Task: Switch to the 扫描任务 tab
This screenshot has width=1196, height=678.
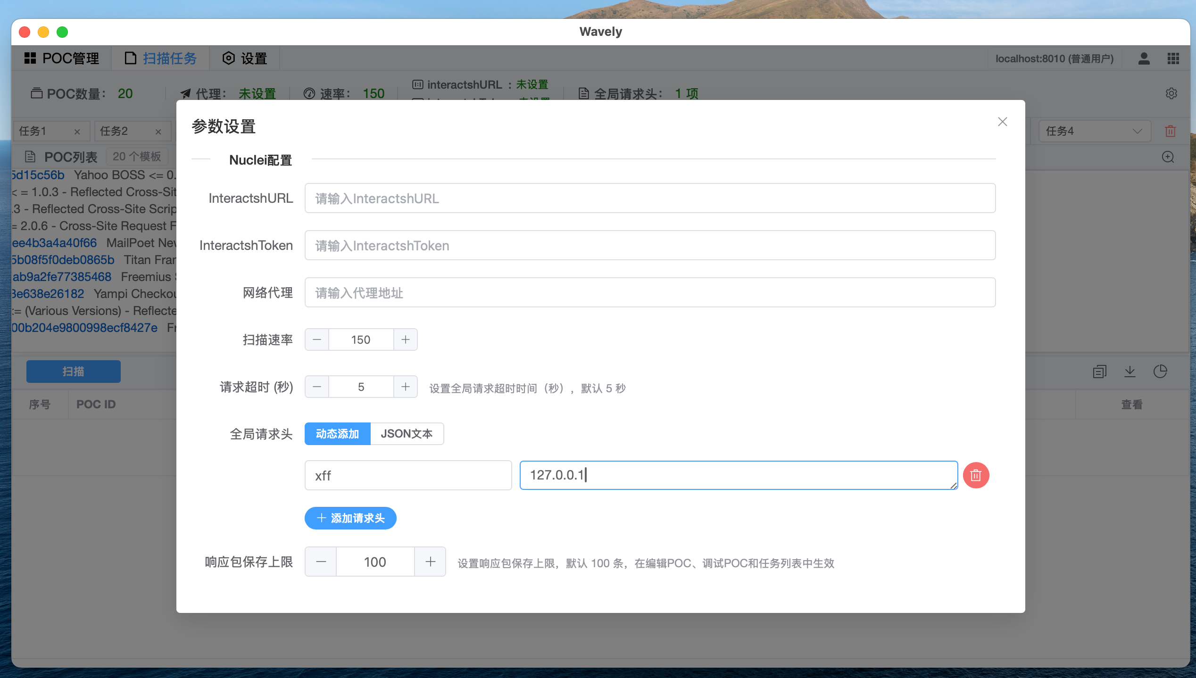Action: point(160,58)
